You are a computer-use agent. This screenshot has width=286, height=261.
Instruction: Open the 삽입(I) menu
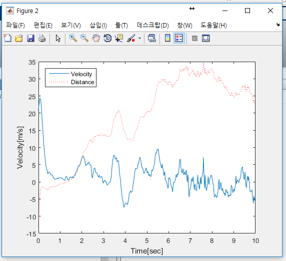(x=98, y=25)
